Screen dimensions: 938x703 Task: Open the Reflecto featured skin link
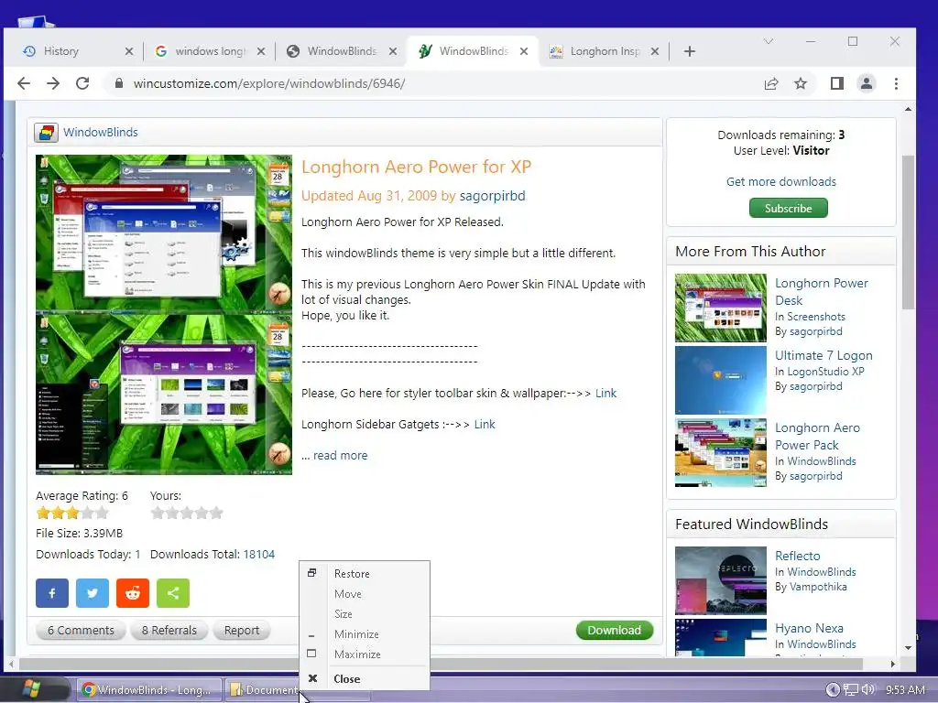798,556
